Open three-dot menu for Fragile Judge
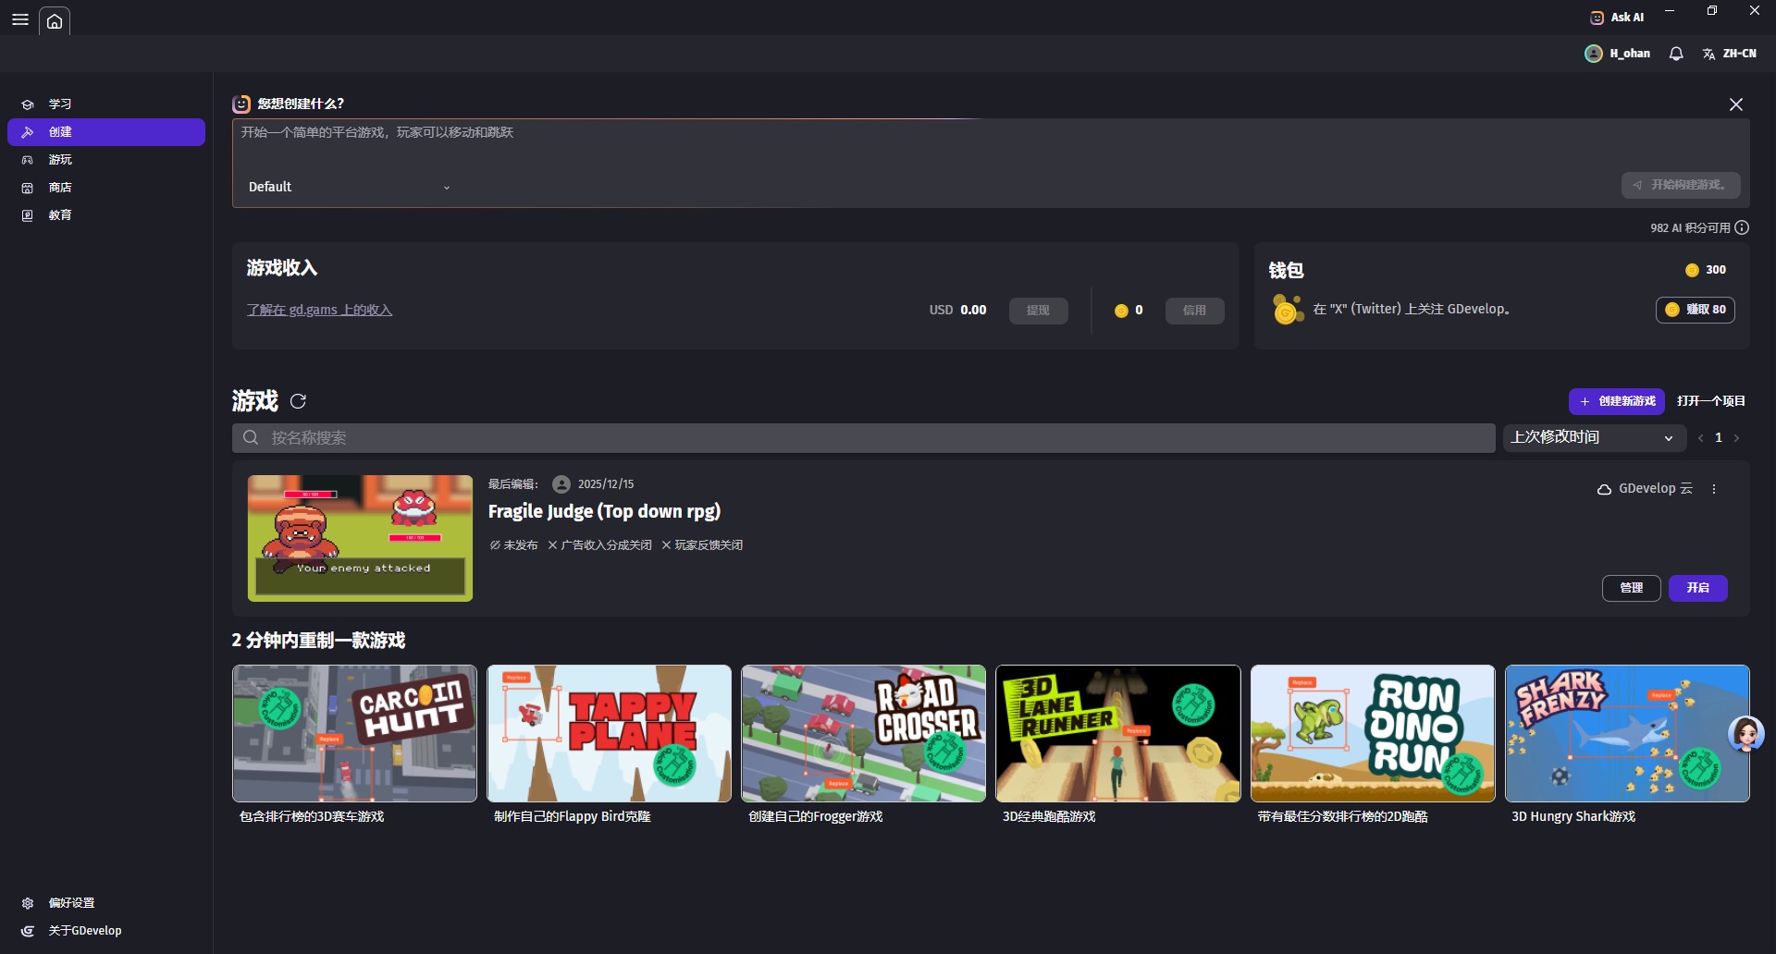 coord(1714,489)
